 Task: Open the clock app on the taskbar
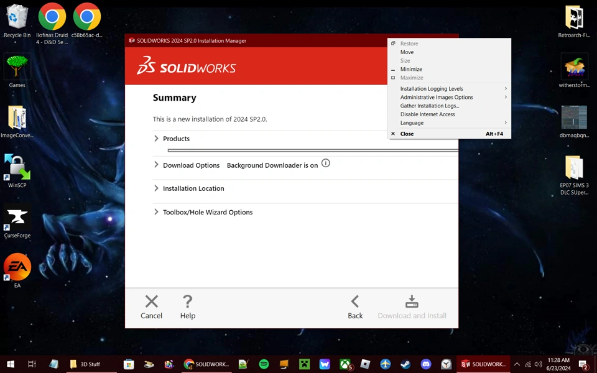tap(447, 364)
